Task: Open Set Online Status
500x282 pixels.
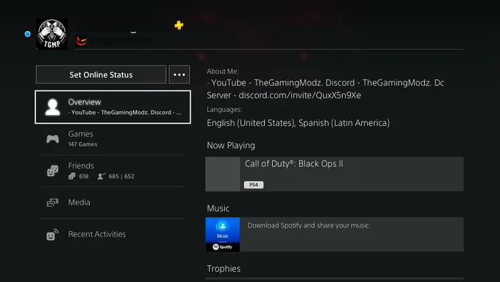Action: (x=101, y=74)
